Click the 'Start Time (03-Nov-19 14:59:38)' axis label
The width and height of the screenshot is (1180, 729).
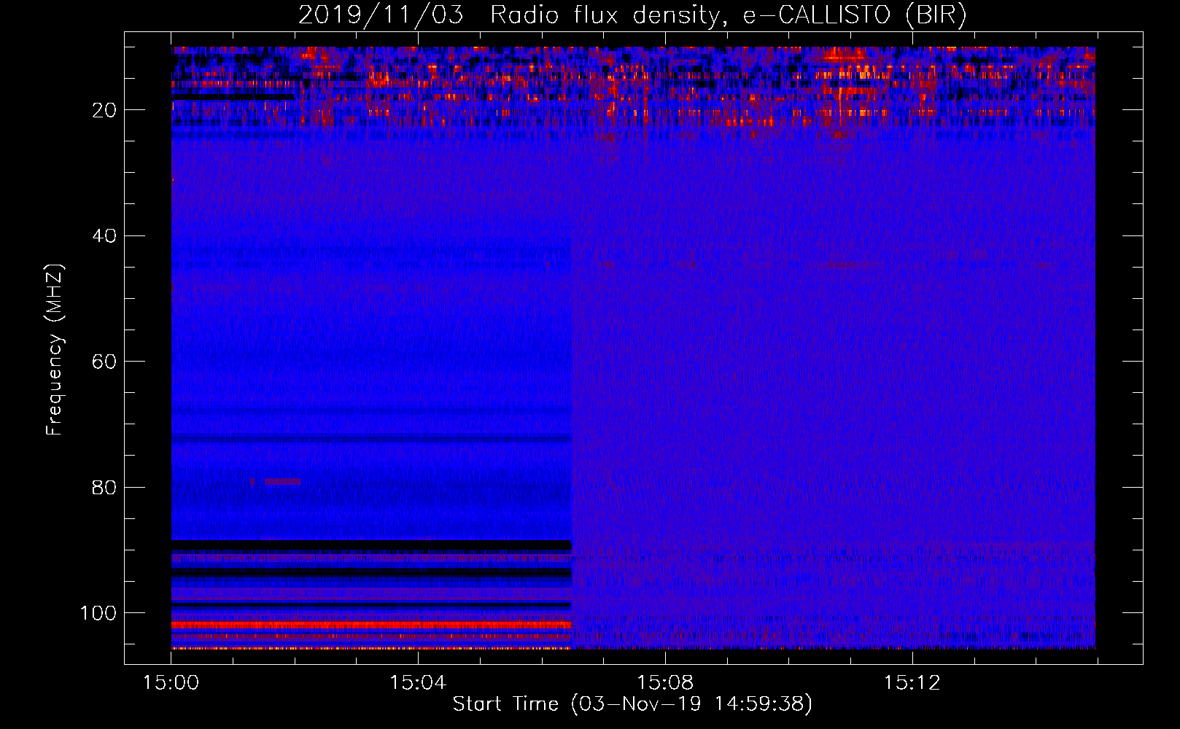coord(632,704)
